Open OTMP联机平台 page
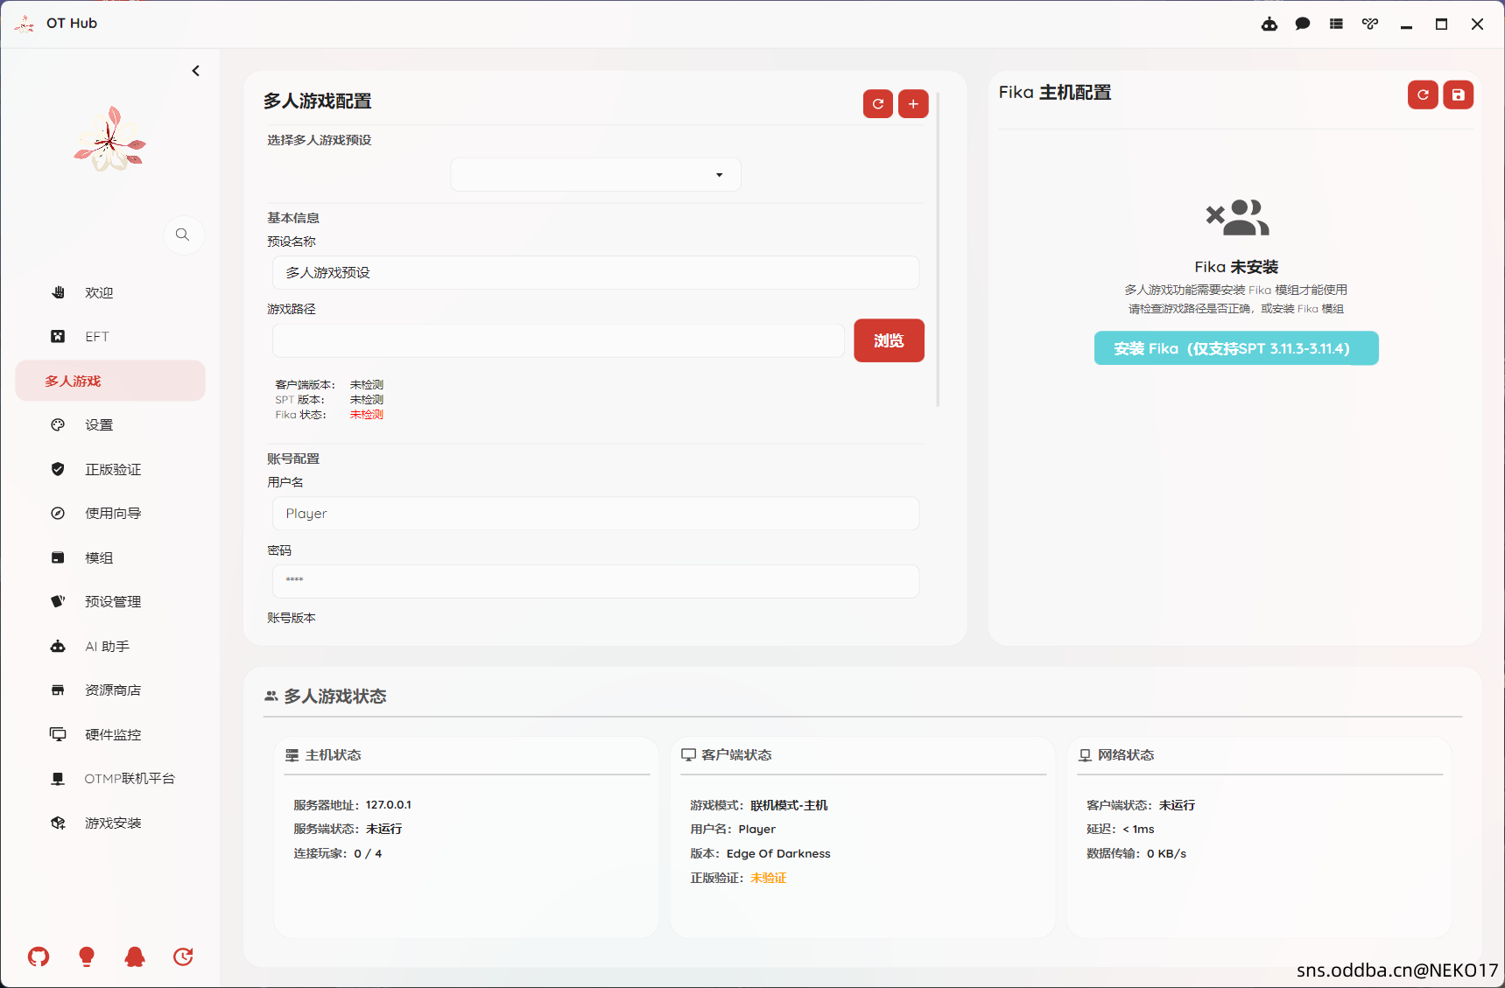 tap(110, 779)
